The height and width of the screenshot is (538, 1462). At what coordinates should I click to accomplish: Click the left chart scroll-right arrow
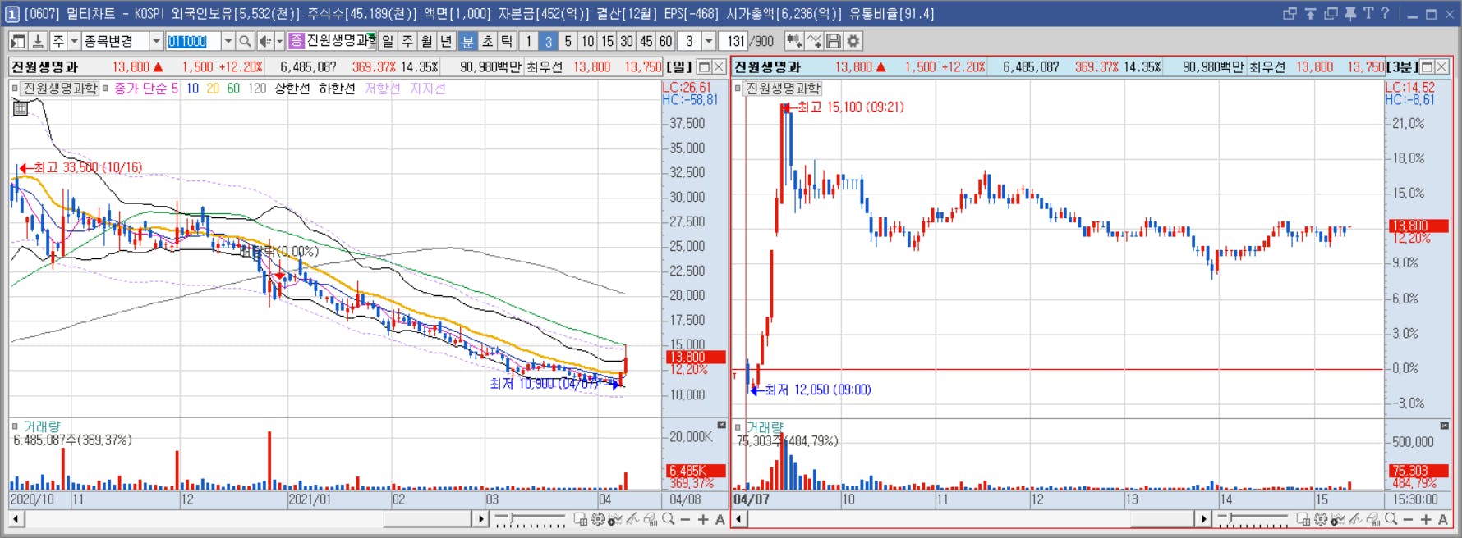click(x=481, y=519)
